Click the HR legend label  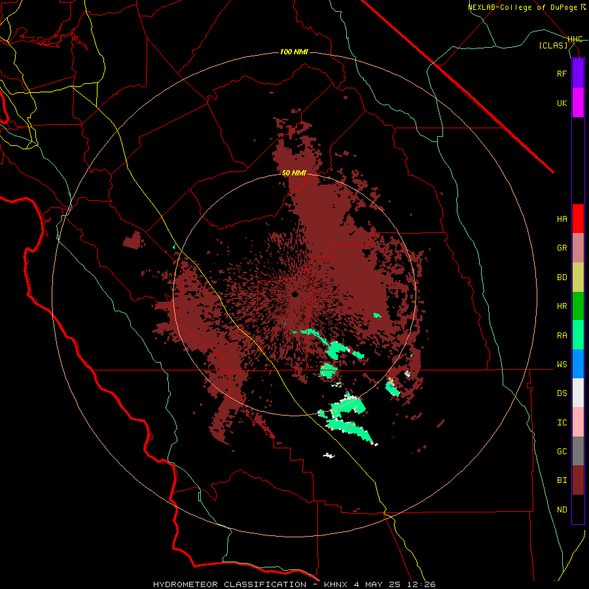coord(562,306)
